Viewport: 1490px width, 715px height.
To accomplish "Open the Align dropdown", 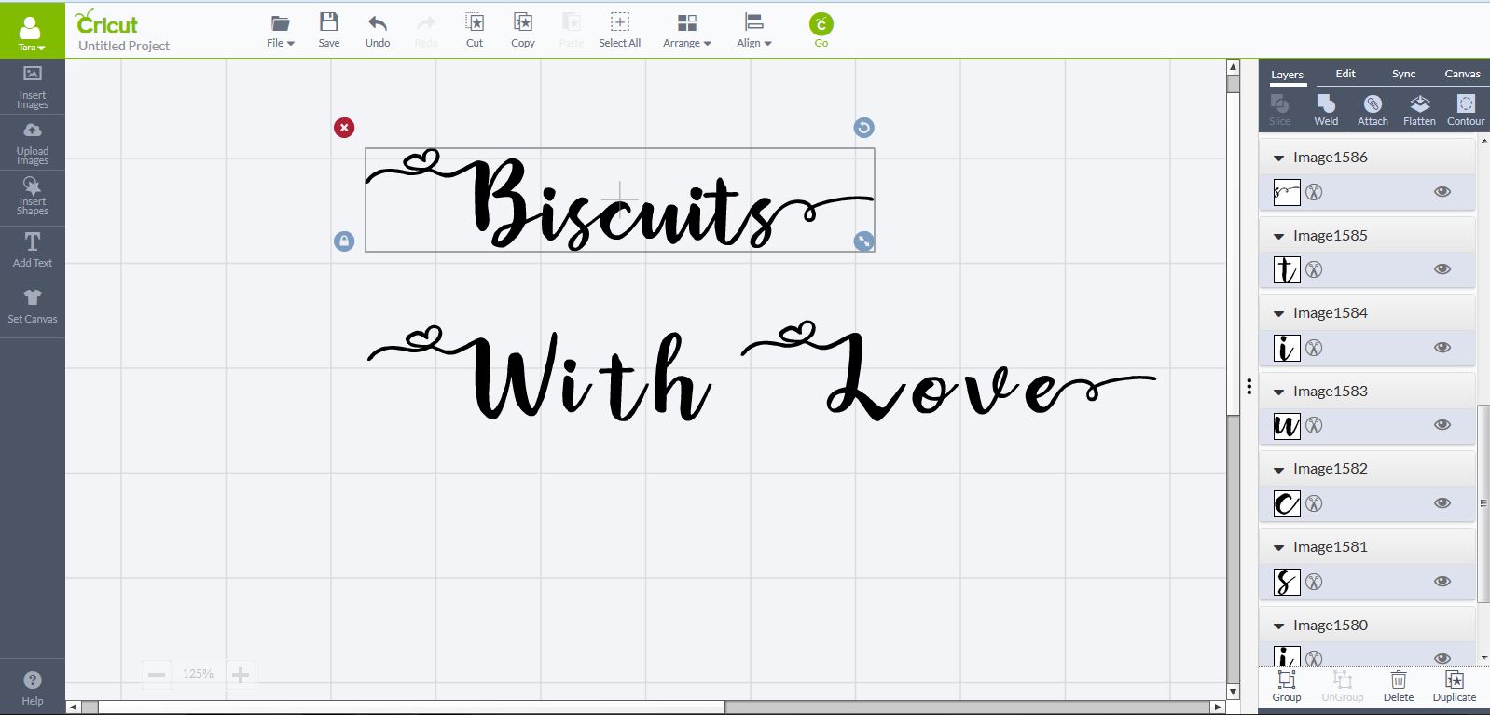I will coord(754,30).
